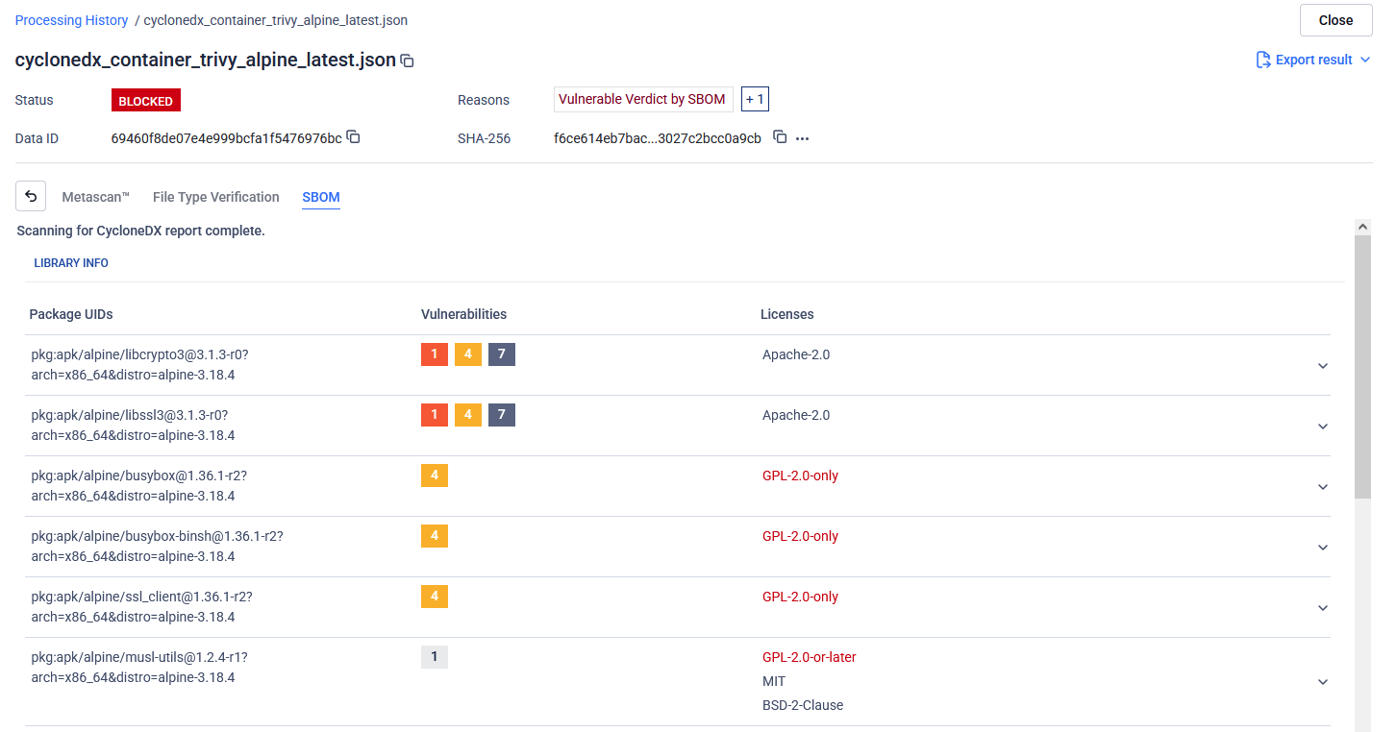Show additional reasons via +1 badge
Image resolution: width=1397 pixels, height=732 pixels.
pos(754,99)
